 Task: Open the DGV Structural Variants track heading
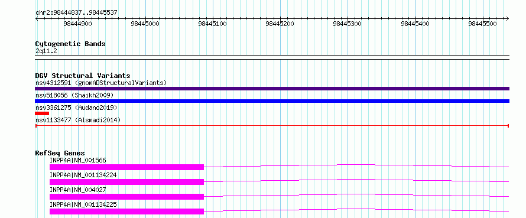(x=83, y=76)
